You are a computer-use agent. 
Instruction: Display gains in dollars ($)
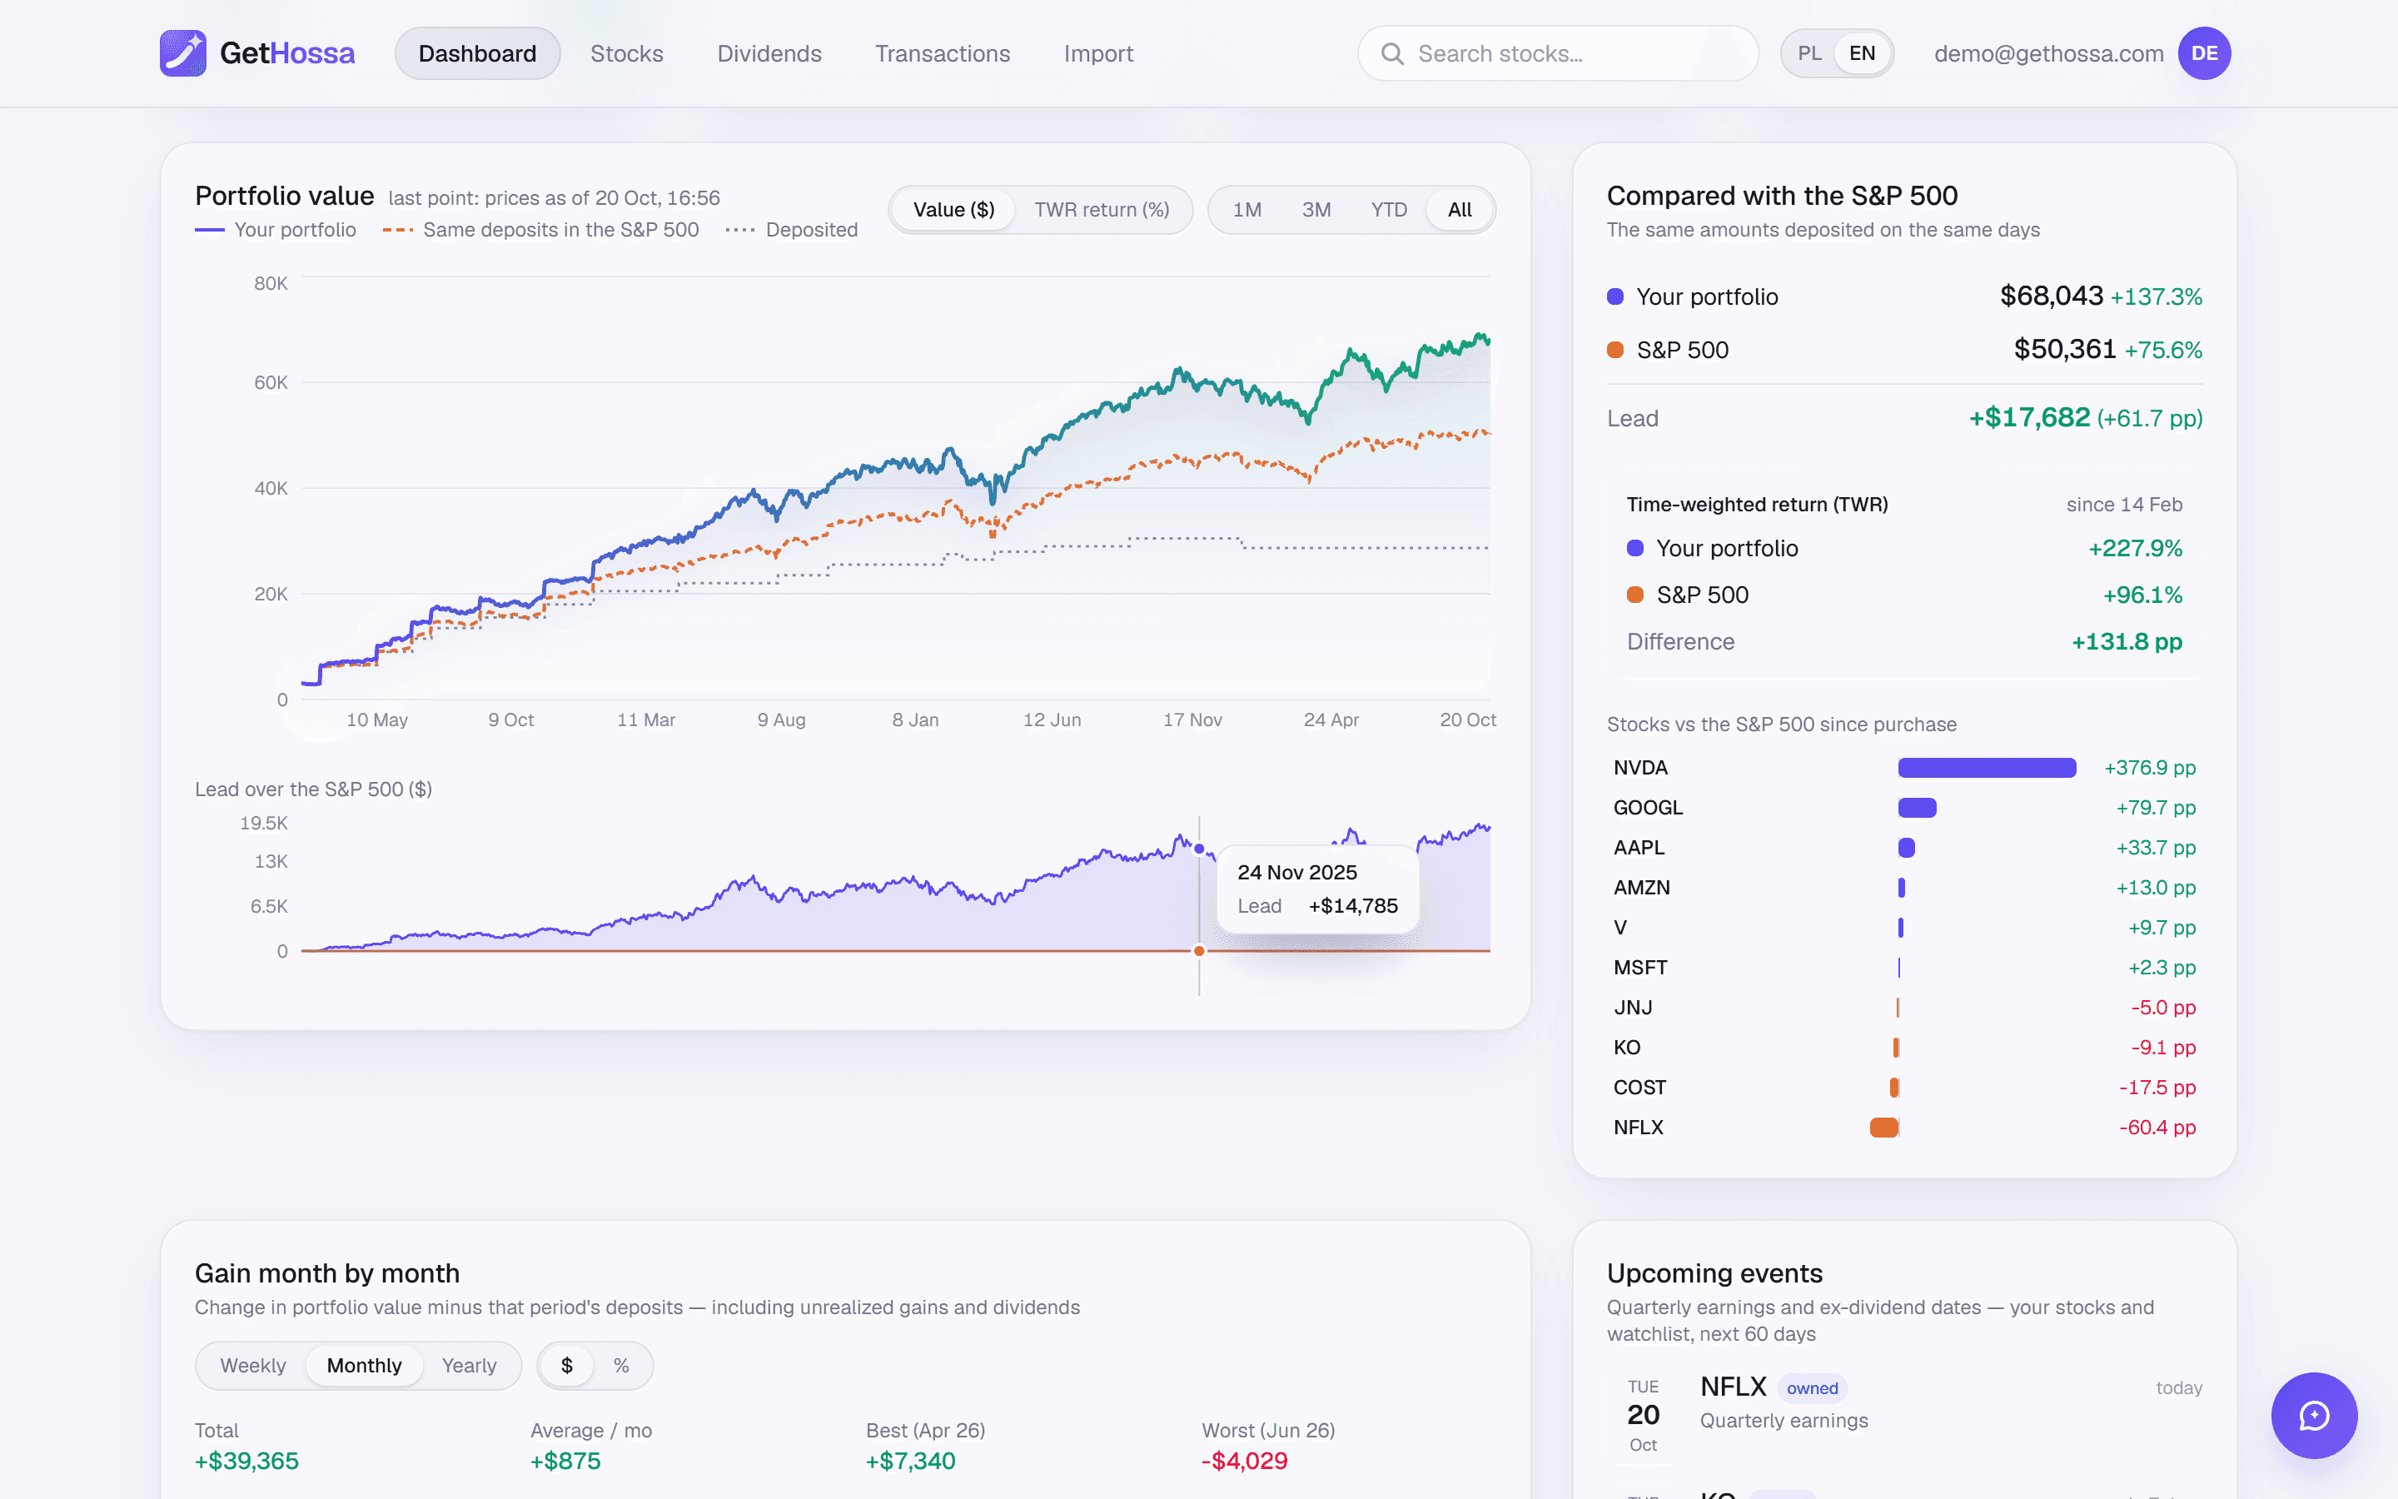567,1365
